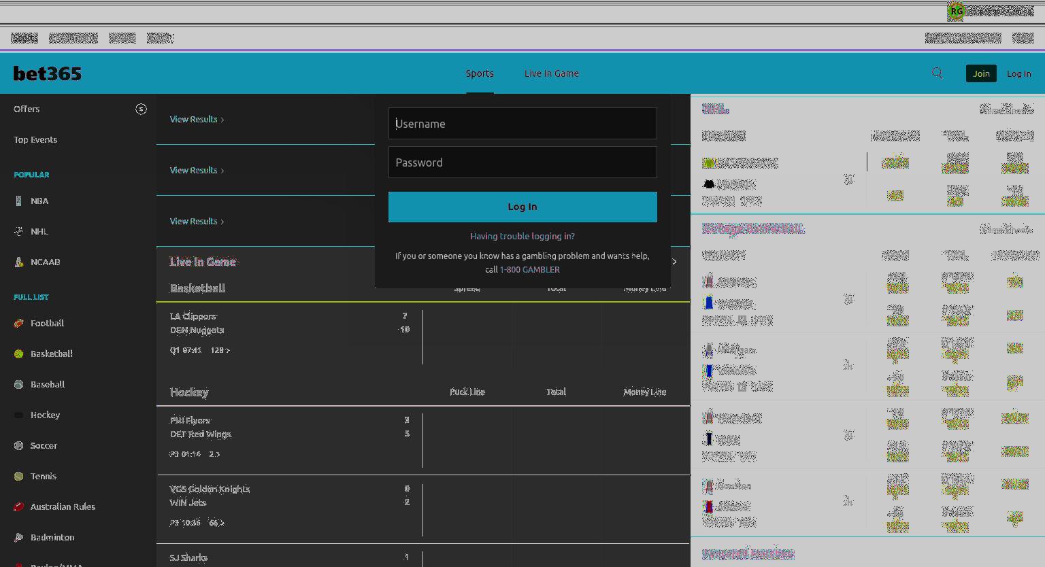Screen dimensions: 1045x567
Task: Click the Live In Game section title
Action: 203,262
